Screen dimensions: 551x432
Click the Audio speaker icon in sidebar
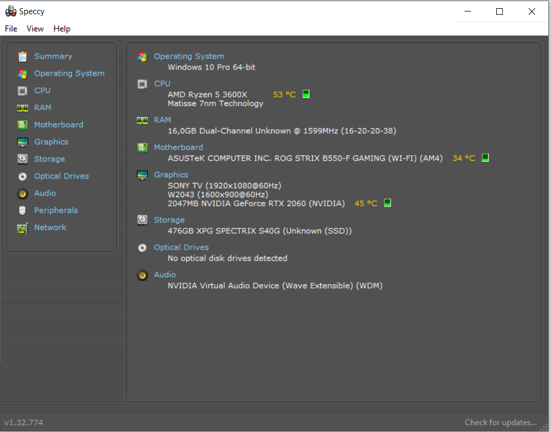22,193
